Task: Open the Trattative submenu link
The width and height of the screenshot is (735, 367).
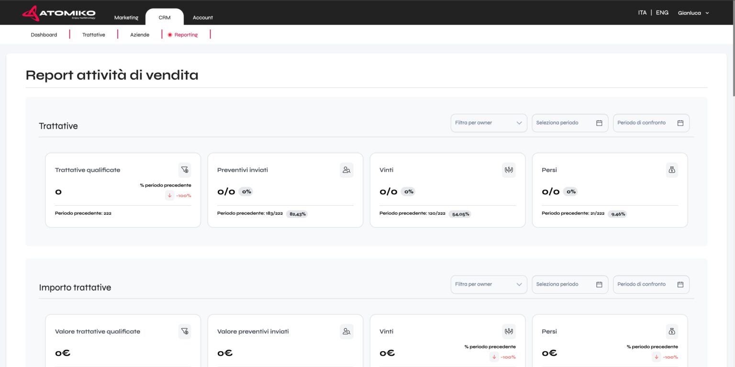Action: click(94, 35)
